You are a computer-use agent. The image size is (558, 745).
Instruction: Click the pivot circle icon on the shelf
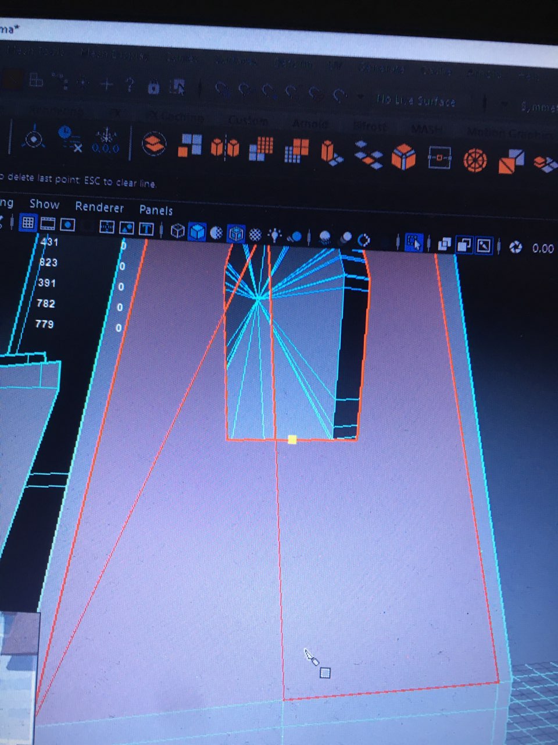pos(34,139)
